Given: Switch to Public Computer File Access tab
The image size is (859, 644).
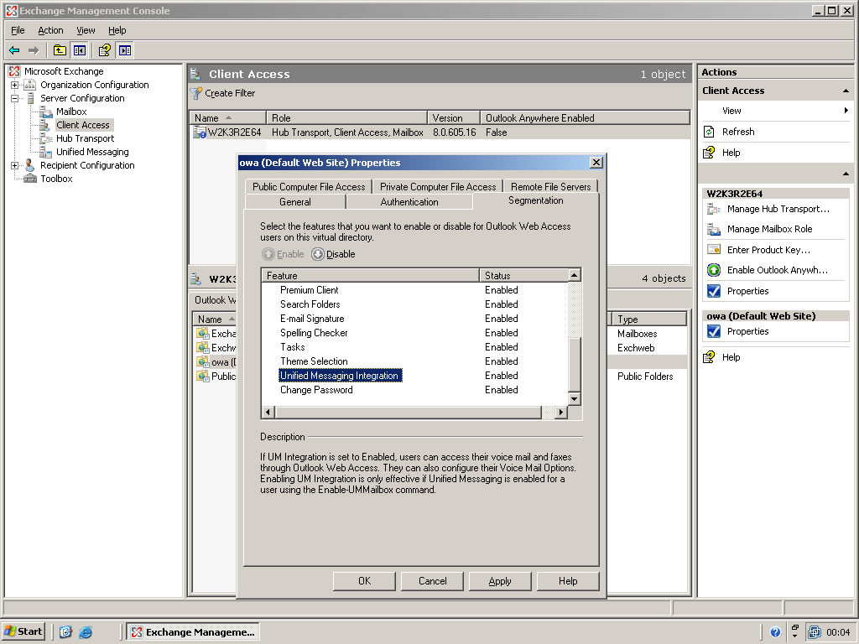Looking at the screenshot, I should [309, 187].
